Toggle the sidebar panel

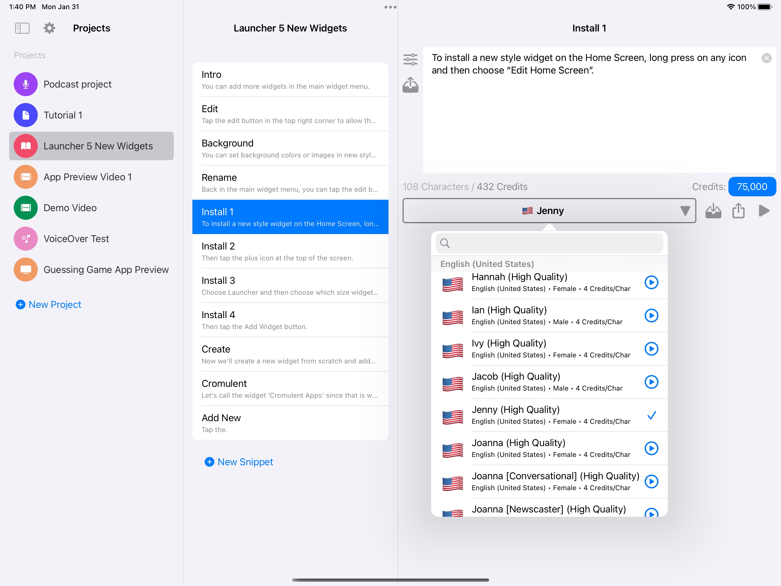click(22, 28)
